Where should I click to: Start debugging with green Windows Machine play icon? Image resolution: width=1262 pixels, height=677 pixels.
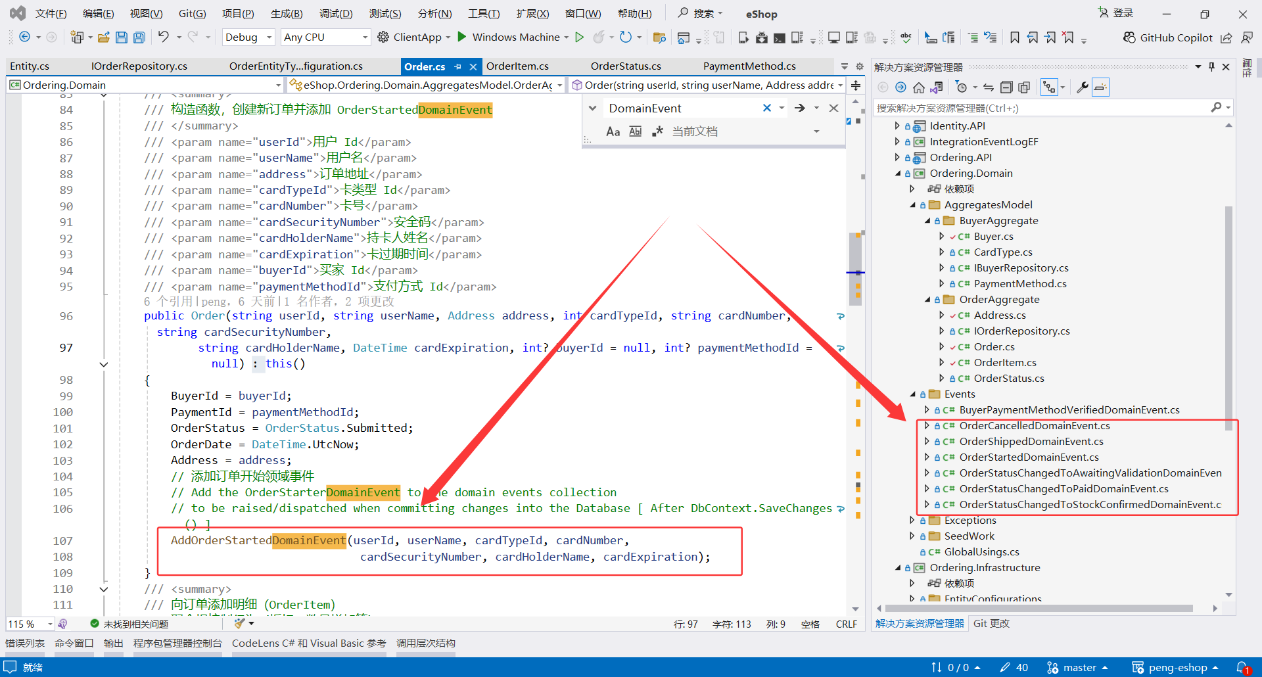pyautogui.click(x=462, y=37)
